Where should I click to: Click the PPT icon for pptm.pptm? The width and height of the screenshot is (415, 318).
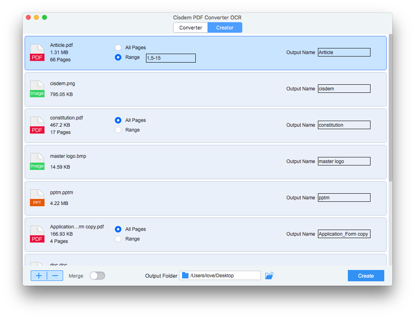pos(37,198)
